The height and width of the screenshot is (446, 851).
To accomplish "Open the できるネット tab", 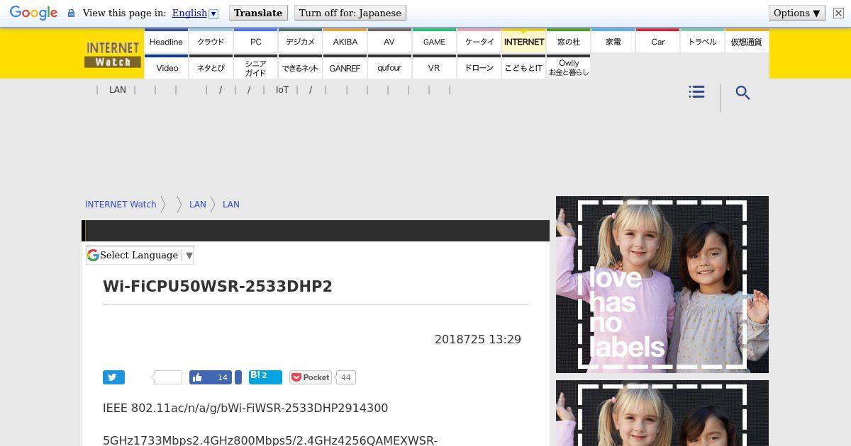I will pos(300,67).
